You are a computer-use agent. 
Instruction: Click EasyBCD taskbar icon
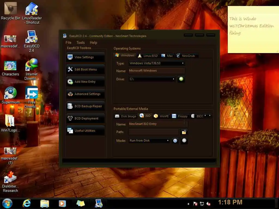coord(99,203)
